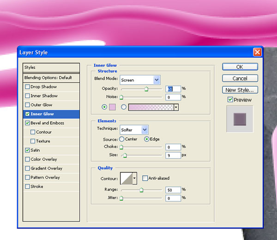Screen dimensions: 277x240
Task: Select the Satin list entry
Action: [x=51, y=150]
